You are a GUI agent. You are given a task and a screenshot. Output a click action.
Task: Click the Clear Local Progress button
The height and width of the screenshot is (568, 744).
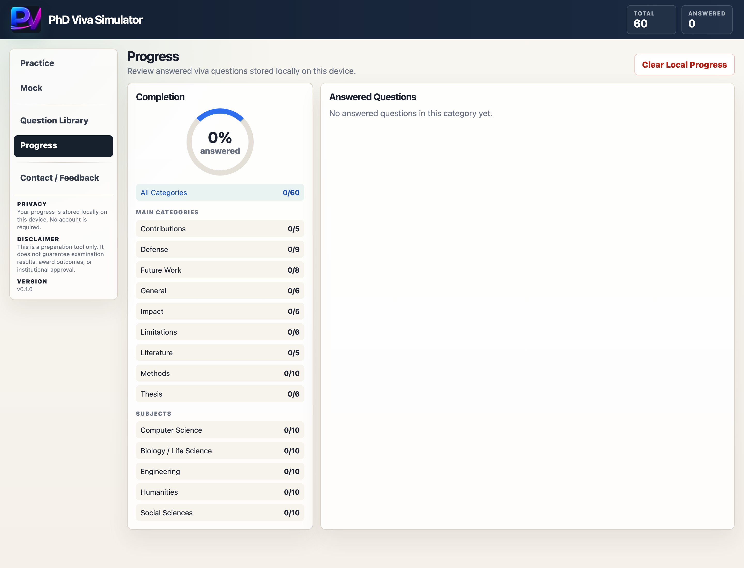point(684,65)
